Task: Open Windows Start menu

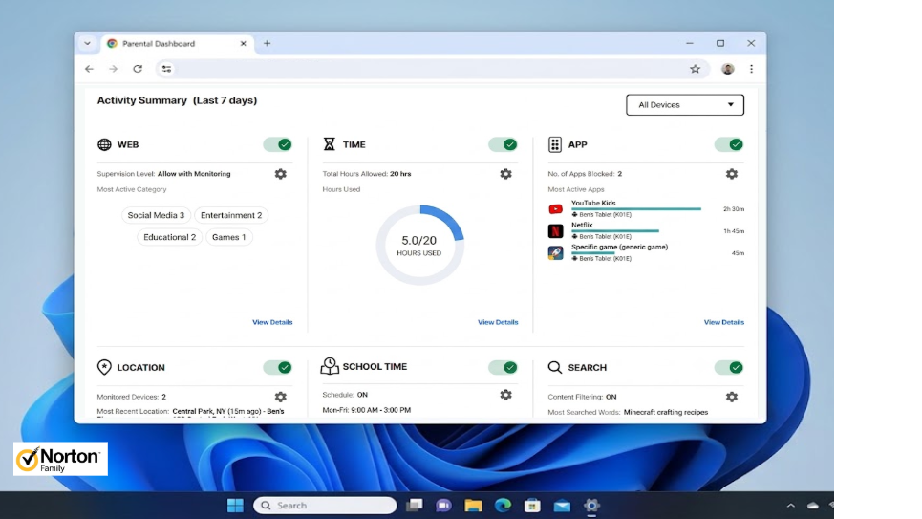Action: coord(235,506)
